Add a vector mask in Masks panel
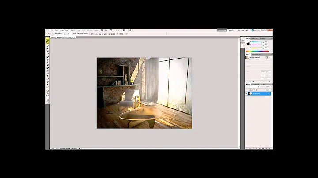This screenshot has height=178, width=318. coord(270,57)
